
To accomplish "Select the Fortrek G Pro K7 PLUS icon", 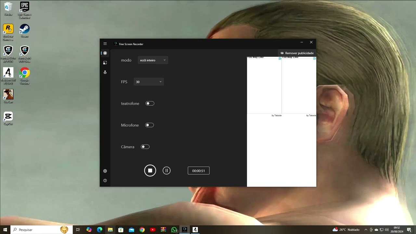I will tap(8, 54).
